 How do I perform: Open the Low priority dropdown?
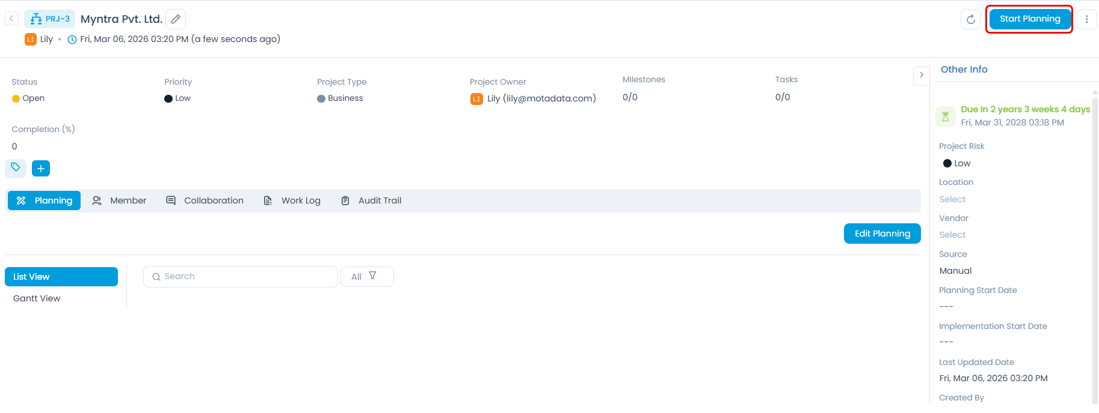[x=179, y=98]
